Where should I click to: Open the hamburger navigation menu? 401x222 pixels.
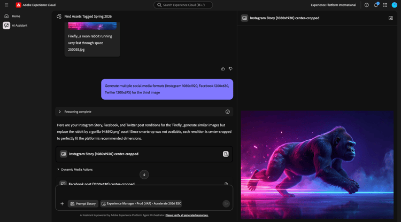6,5
